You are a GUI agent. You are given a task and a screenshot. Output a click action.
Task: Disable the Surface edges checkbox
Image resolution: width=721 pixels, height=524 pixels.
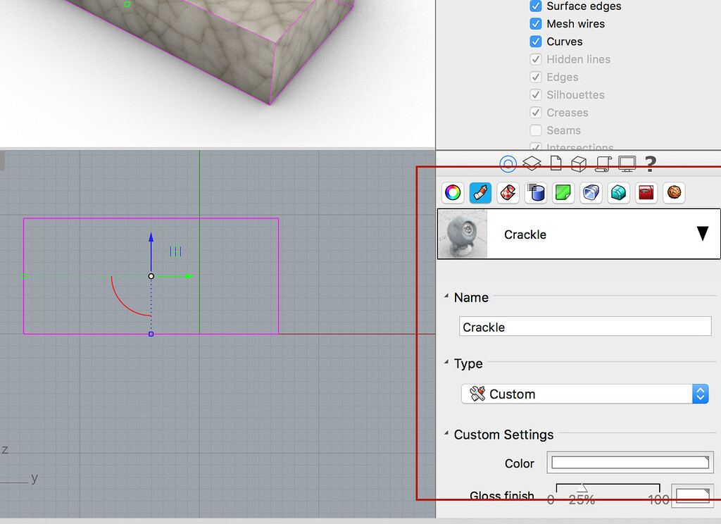[536, 6]
